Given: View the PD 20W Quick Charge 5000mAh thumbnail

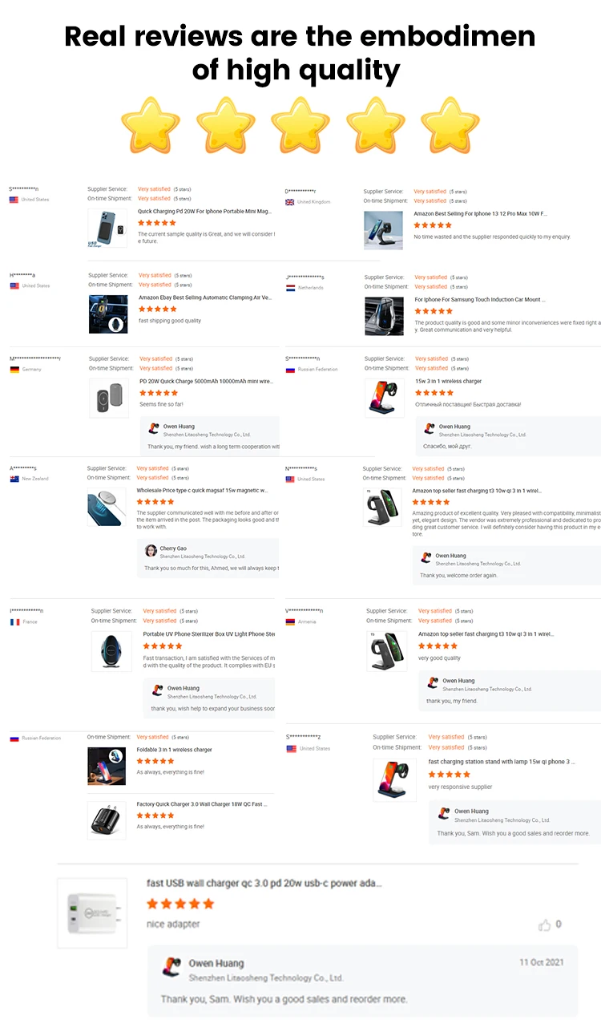Looking at the screenshot, I should click(108, 398).
